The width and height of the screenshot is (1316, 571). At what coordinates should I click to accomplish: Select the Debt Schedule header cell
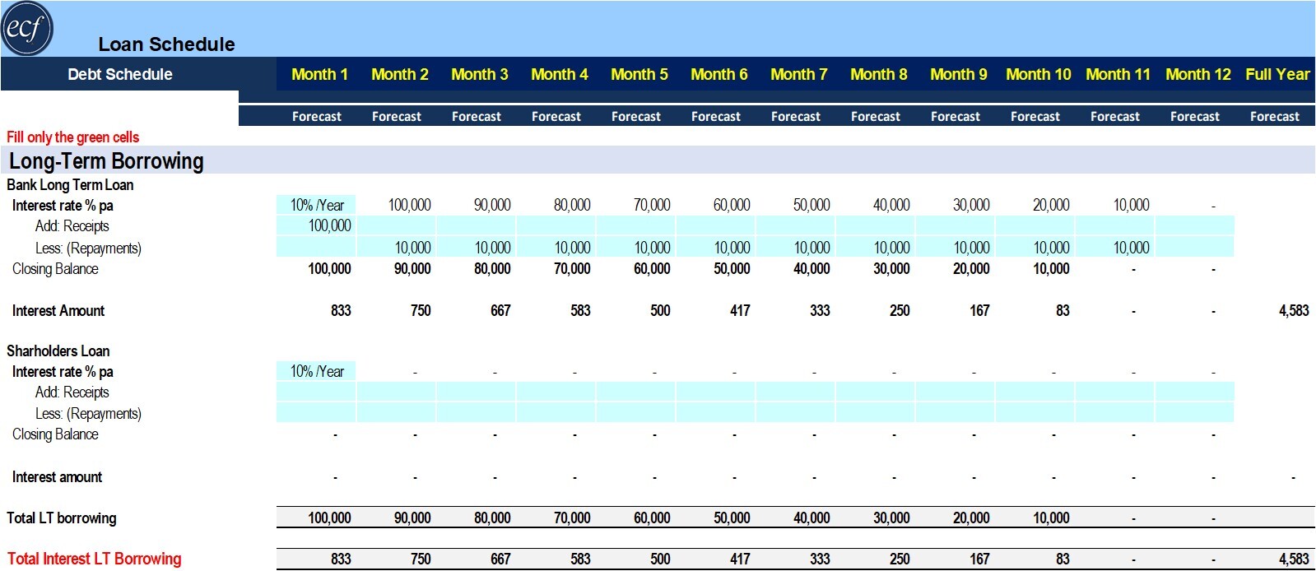click(x=120, y=74)
